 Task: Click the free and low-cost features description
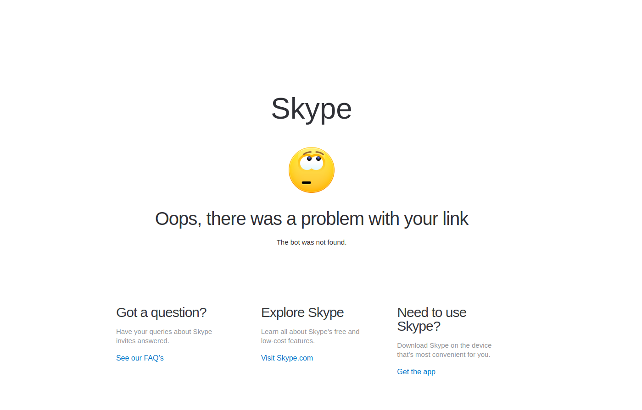click(x=310, y=336)
